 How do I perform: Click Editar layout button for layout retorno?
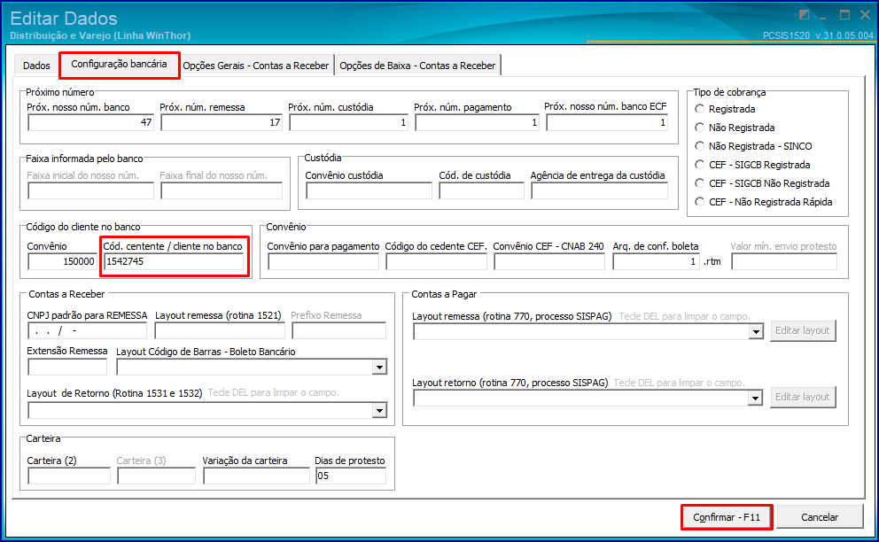pos(803,397)
